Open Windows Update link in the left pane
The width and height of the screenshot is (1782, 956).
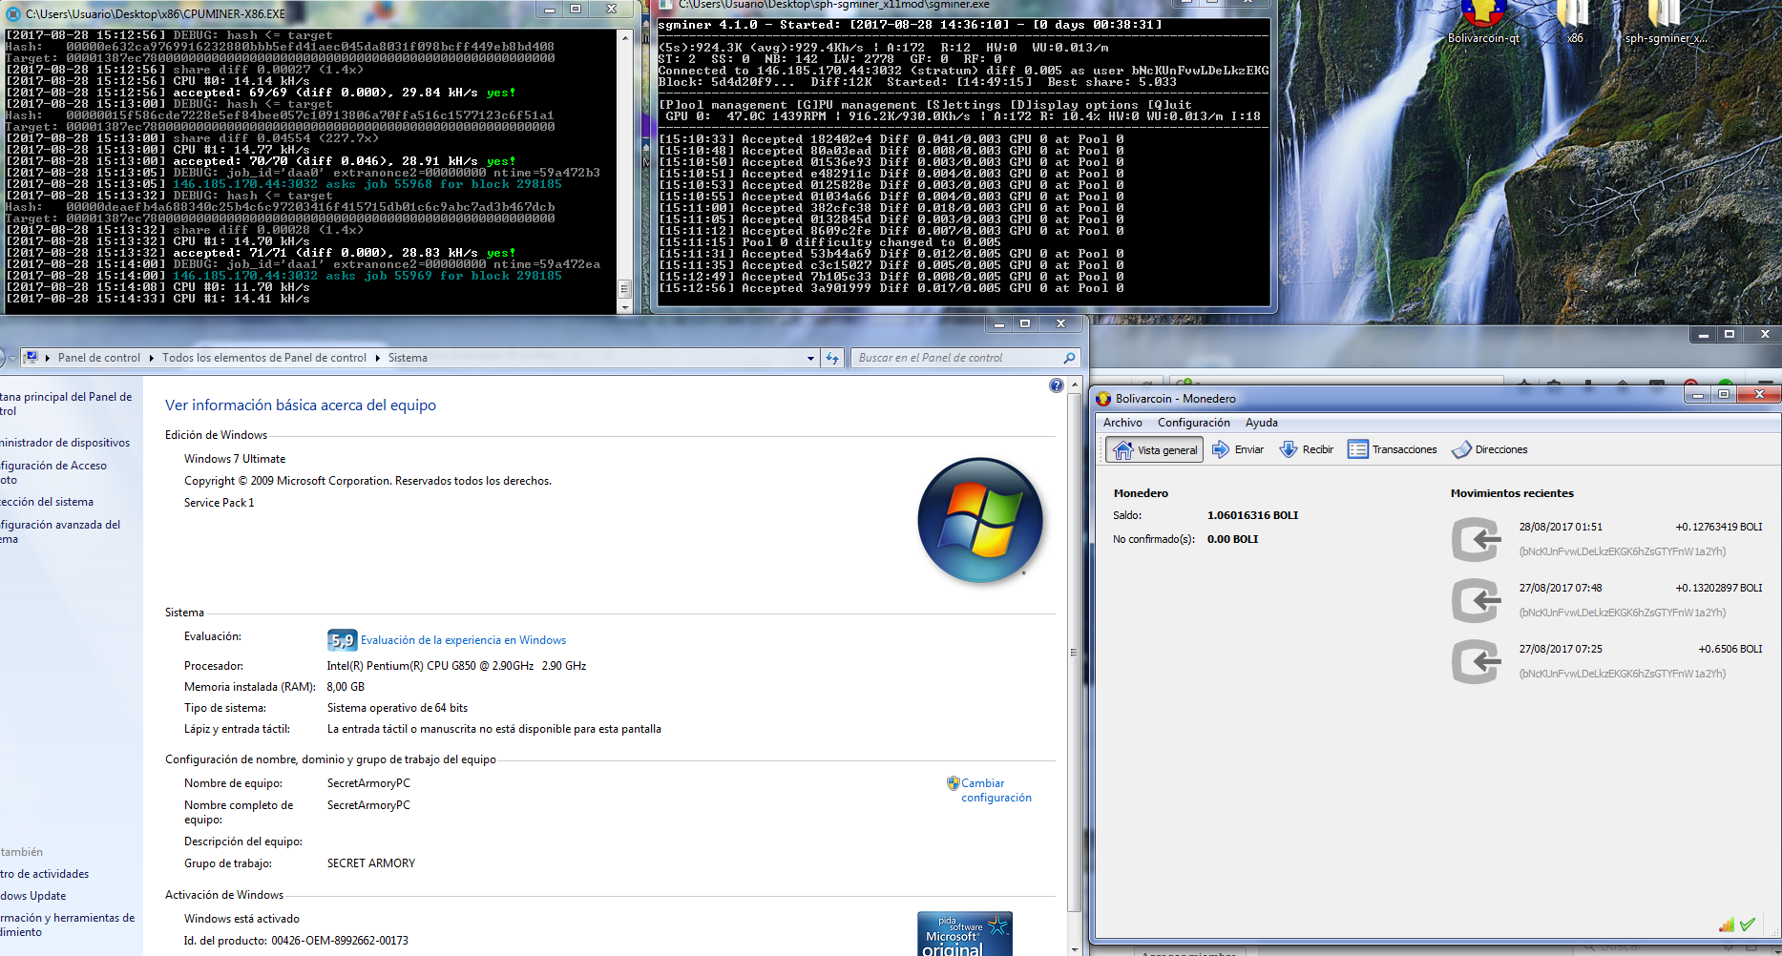click(33, 896)
